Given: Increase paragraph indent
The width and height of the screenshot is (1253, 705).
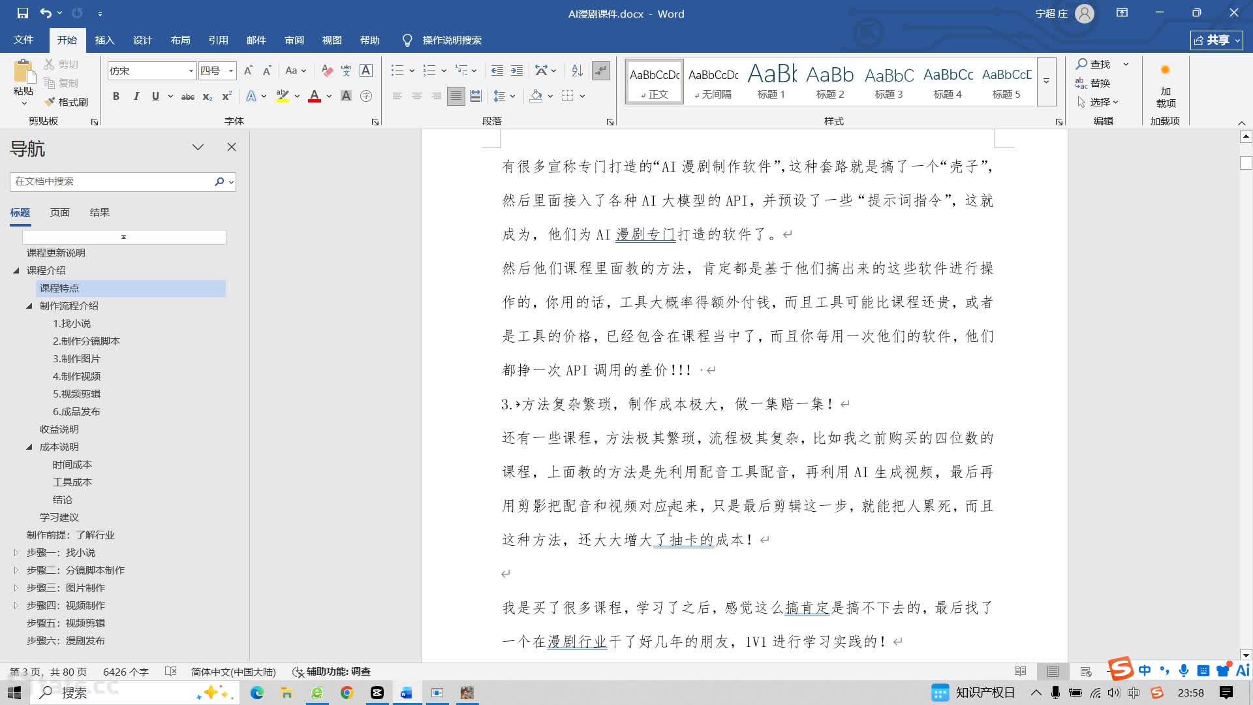Looking at the screenshot, I should 516,70.
